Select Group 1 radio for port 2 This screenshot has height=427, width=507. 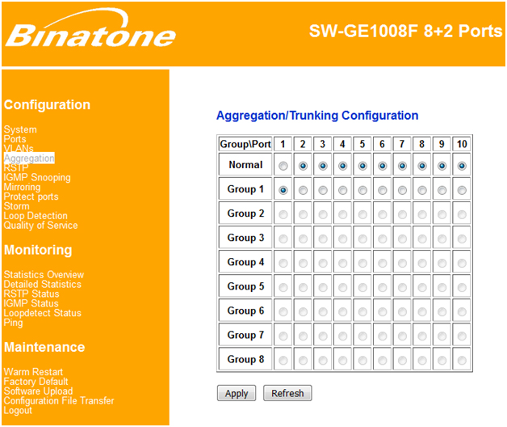303,190
